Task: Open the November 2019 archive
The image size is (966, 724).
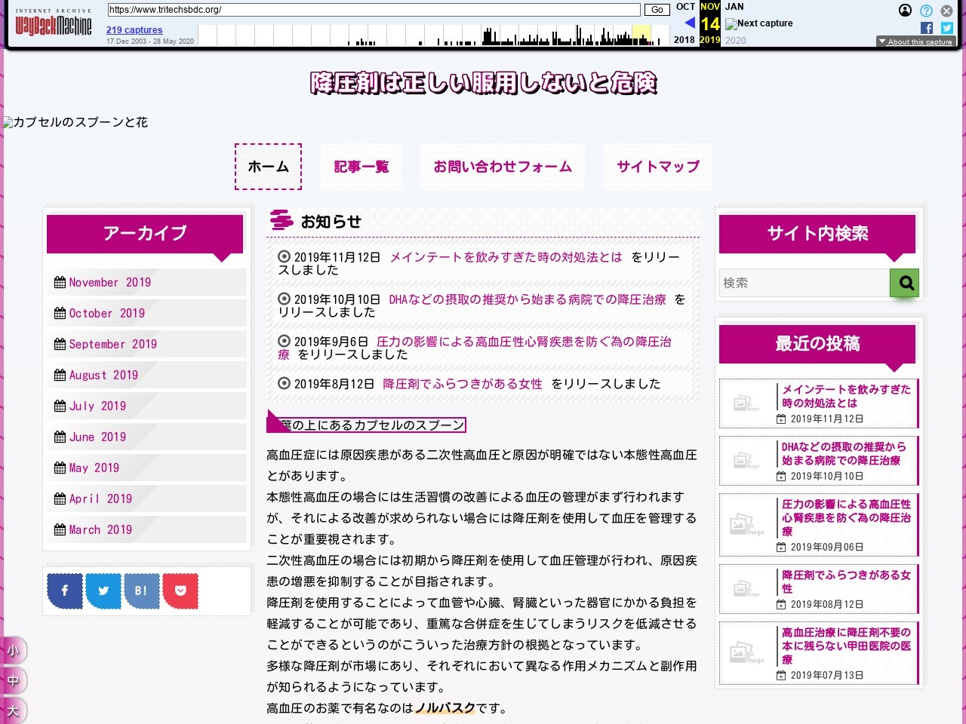Action: pyautogui.click(x=109, y=282)
